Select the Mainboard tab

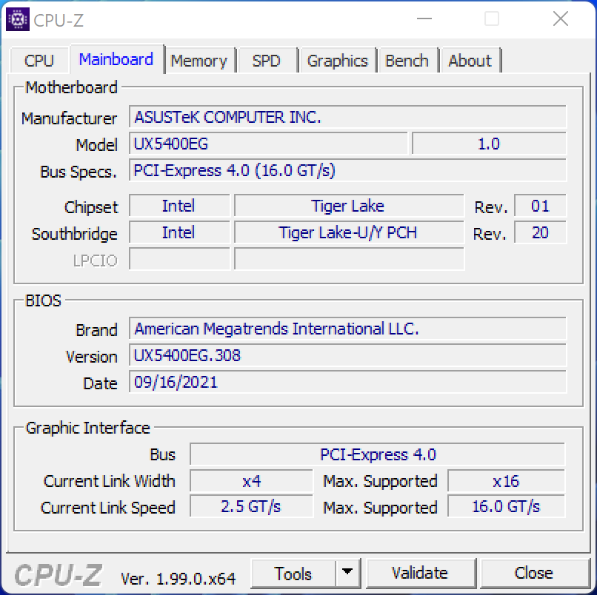pos(116,59)
